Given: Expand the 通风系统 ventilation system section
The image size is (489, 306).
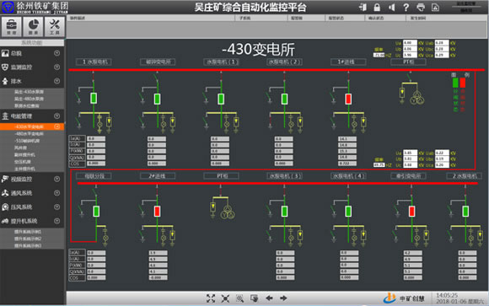Looking at the screenshot, I should coord(56,193).
